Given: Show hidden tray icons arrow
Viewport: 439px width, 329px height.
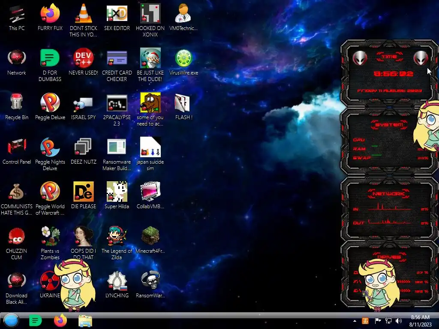Looking at the screenshot, I should [x=355, y=321].
